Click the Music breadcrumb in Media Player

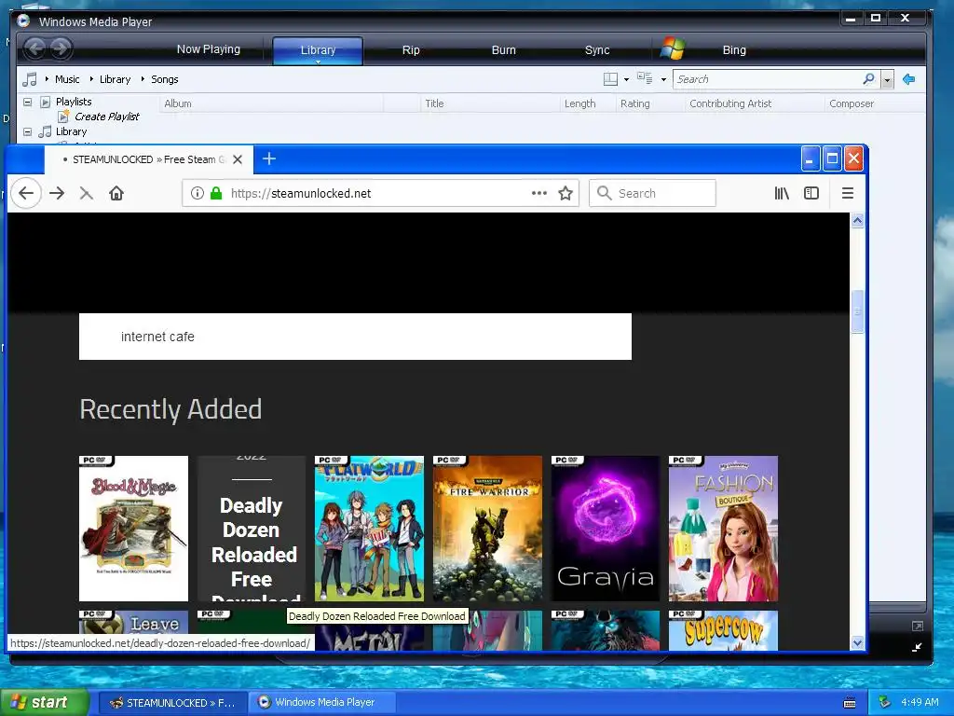(67, 79)
